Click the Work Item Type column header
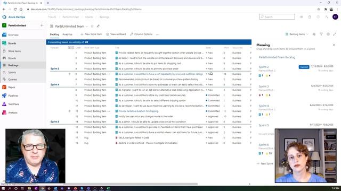Viewport: 341px width, 191px height. (92, 48)
